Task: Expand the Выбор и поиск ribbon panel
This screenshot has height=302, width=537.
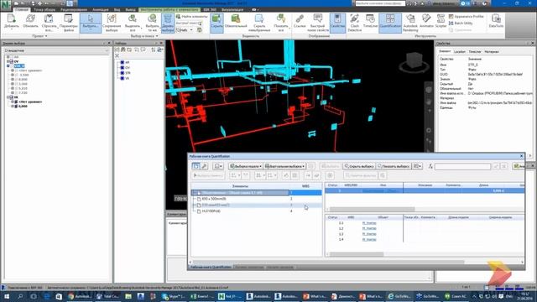Action: click(143, 36)
